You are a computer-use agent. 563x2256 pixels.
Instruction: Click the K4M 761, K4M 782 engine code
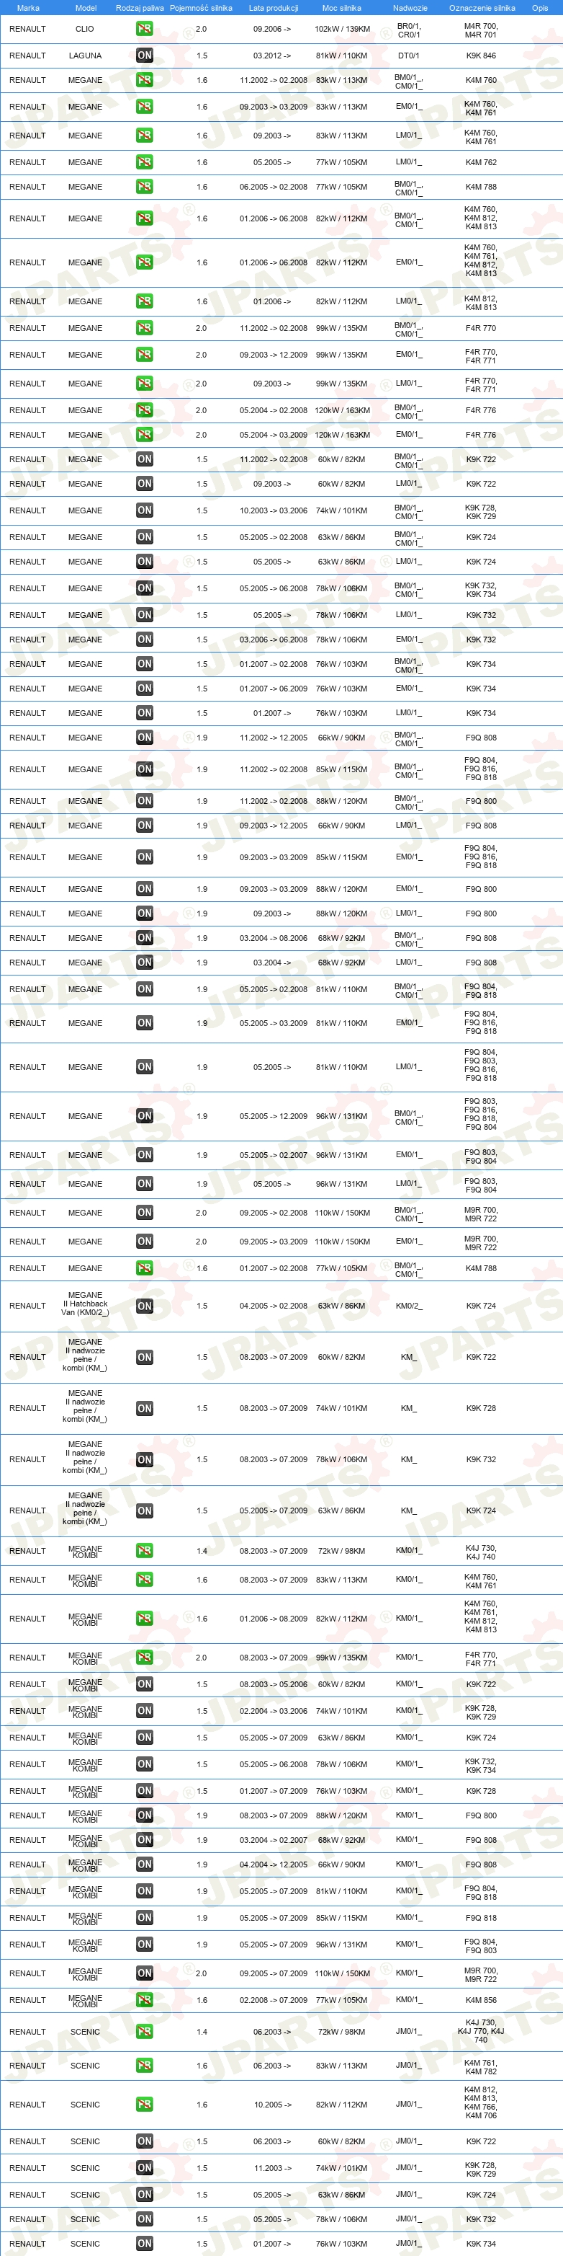click(481, 2068)
